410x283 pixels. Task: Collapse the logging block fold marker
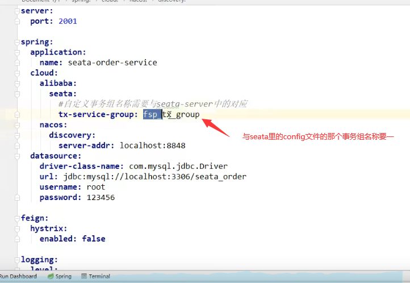[17, 260]
